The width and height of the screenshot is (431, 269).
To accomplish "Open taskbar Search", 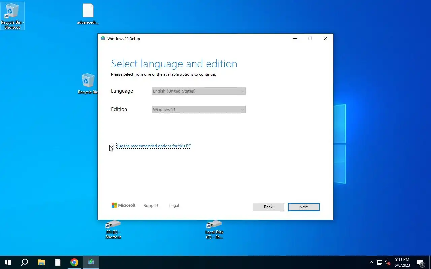I will (x=24, y=262).
